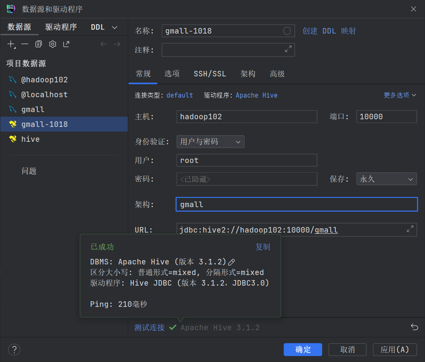This screenshot has width=425, height=362.
Task: Click the pencil icon next to DBMS version
Action: (x=231, y=262)
